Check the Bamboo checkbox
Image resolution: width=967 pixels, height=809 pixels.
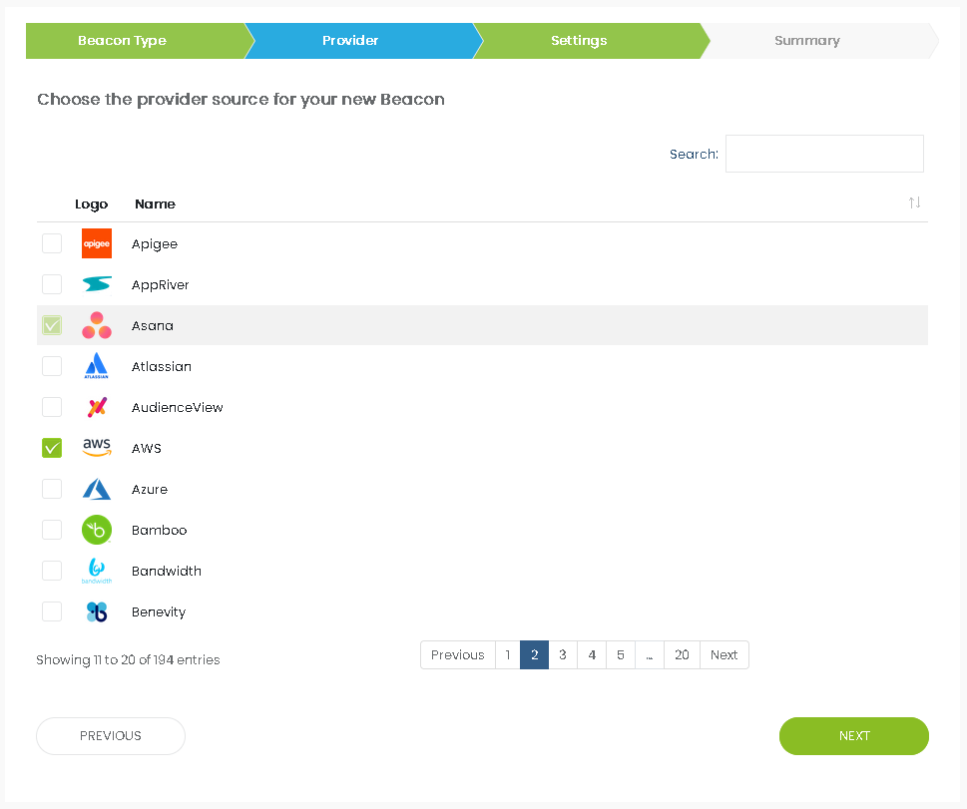click(52, 530)
